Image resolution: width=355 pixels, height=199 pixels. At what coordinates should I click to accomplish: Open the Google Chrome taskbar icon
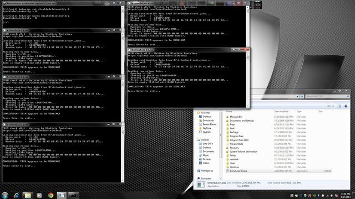(50, 195)
